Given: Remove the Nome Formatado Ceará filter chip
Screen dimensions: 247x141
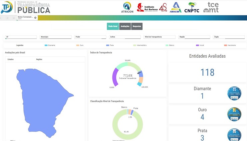Looking at the screenshot, I should pyautogui.click(x=35, y=18).
